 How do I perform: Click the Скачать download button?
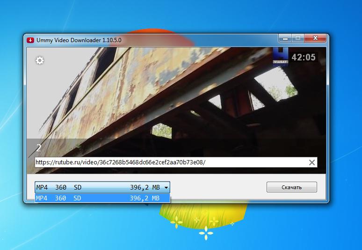click(x=291, y=187)
